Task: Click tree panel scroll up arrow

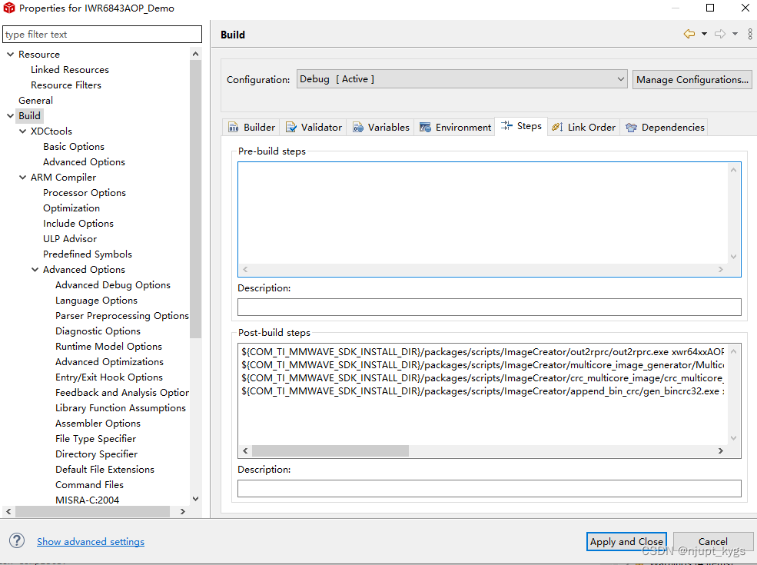Action: (195, 54)
